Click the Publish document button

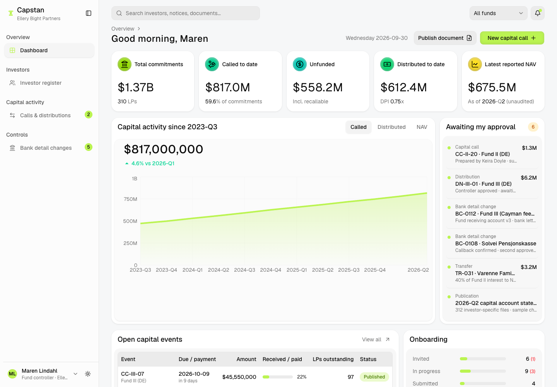point(445,38)
